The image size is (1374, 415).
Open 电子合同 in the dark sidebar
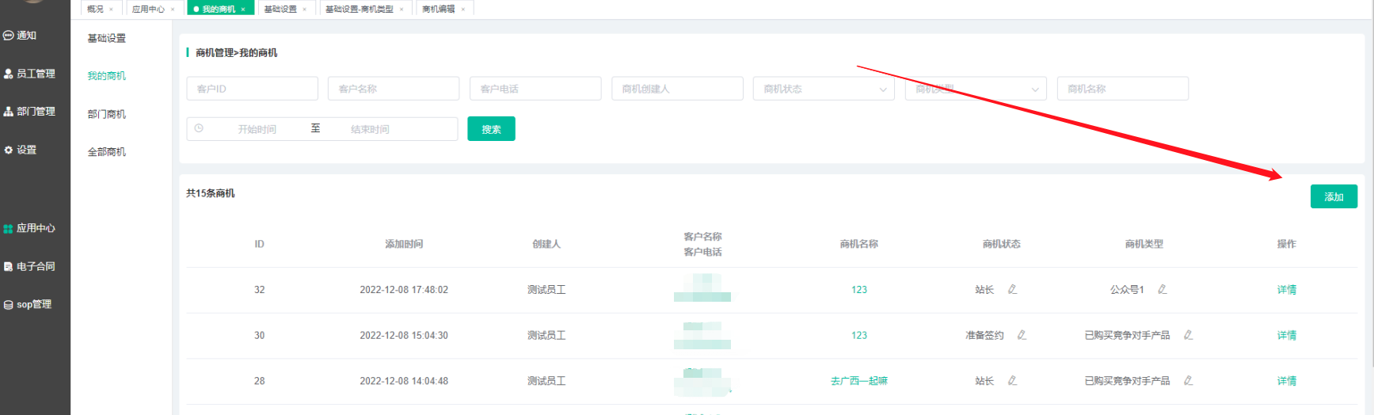click(29, 266)
